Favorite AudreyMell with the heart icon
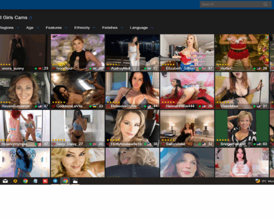The width and height of the screenshot is (274, 219). point(109,68)
